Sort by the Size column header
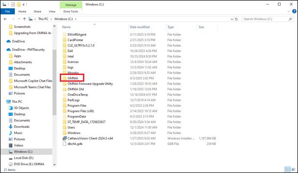 201,27
